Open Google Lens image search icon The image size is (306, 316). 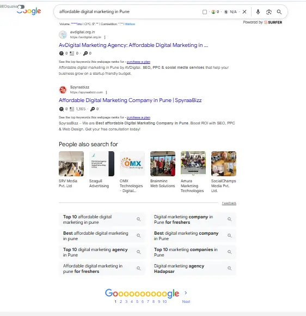coord(269,12)
